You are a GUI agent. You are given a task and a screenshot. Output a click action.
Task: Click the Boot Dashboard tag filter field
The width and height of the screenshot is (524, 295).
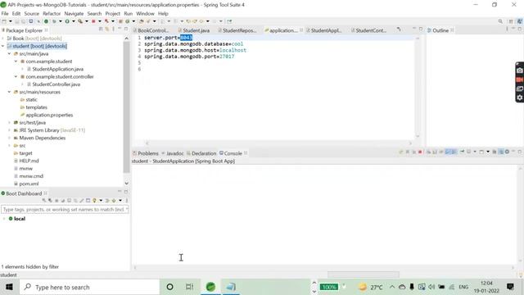pyautogui.click(x=65, y=210)
